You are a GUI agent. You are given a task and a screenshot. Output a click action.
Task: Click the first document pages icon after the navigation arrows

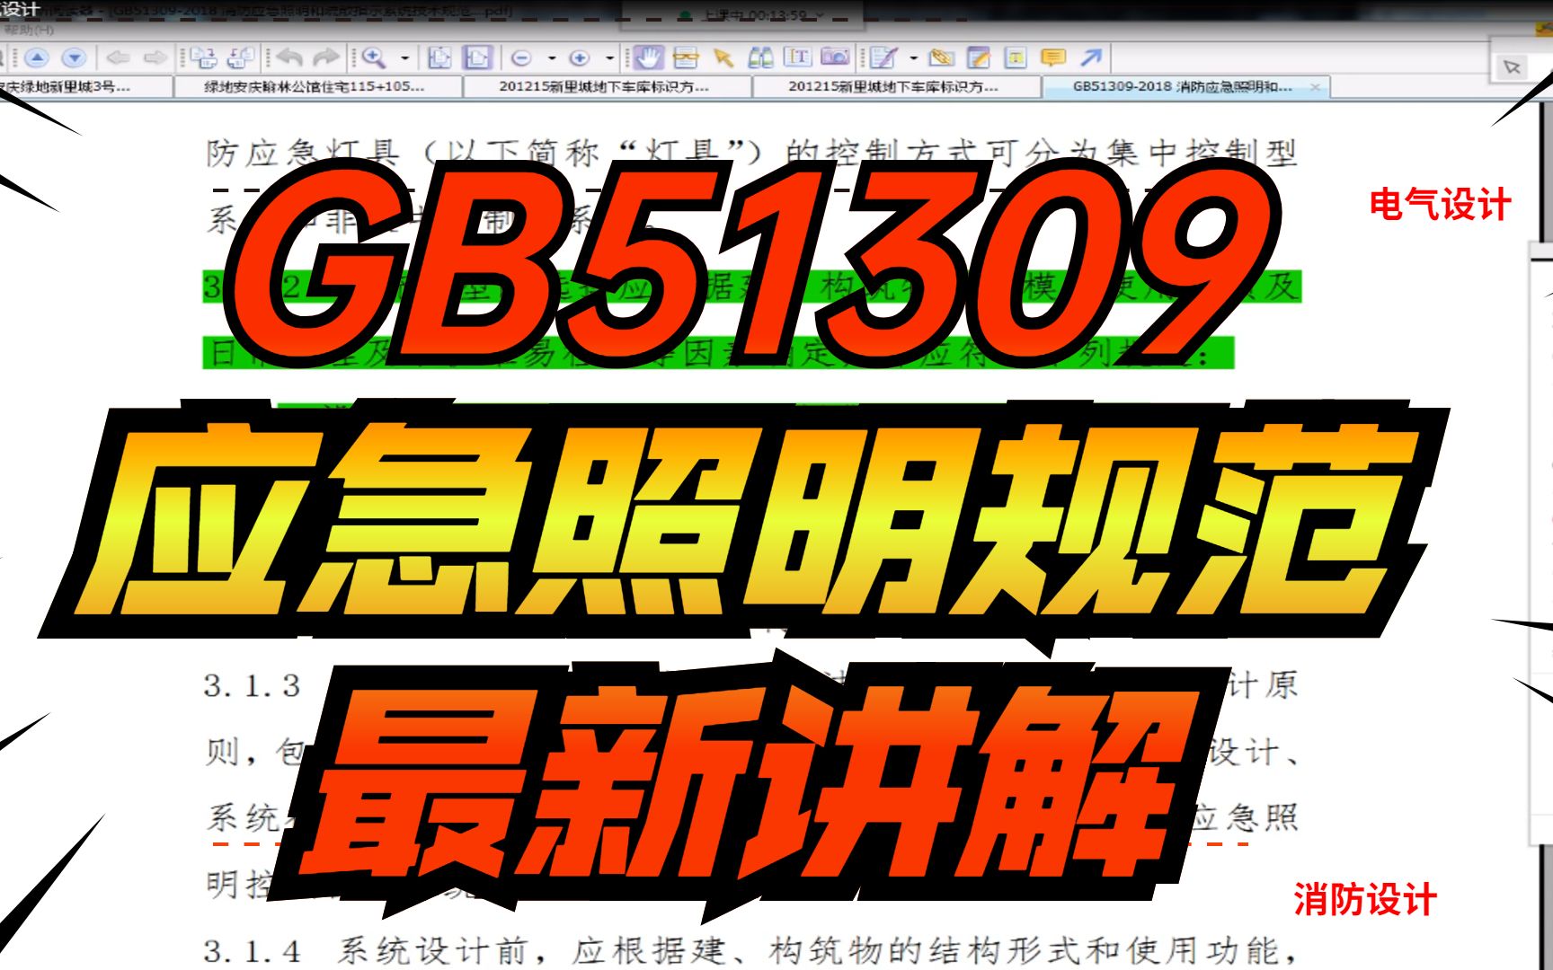click(203, 58)
